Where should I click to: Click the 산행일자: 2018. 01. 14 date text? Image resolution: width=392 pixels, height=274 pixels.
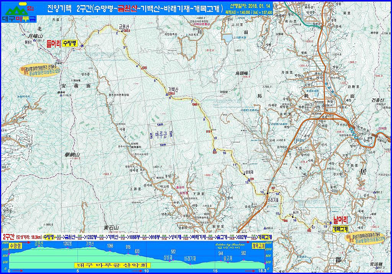(x=251, y=6)
